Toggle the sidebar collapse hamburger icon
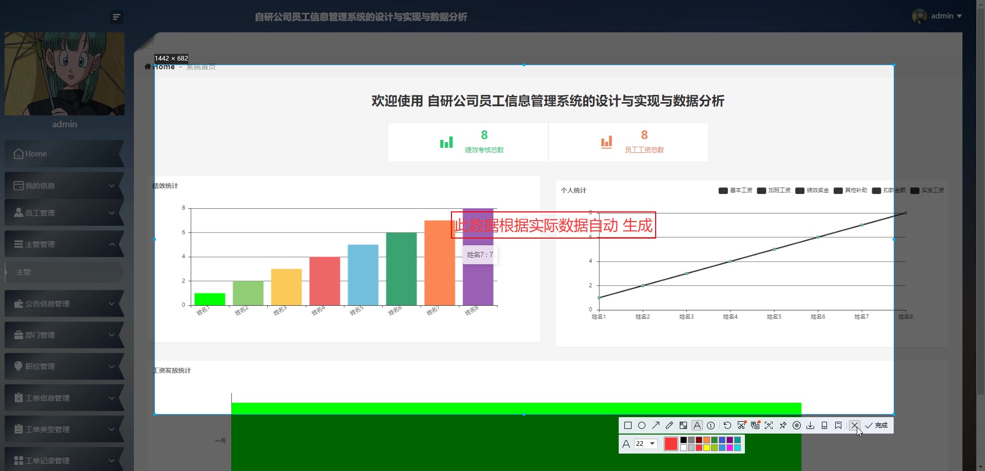This screenshot has height=471, width=985. (116, 17)
